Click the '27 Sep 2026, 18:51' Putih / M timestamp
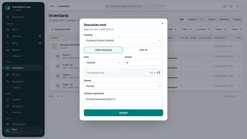 point(223,66)
